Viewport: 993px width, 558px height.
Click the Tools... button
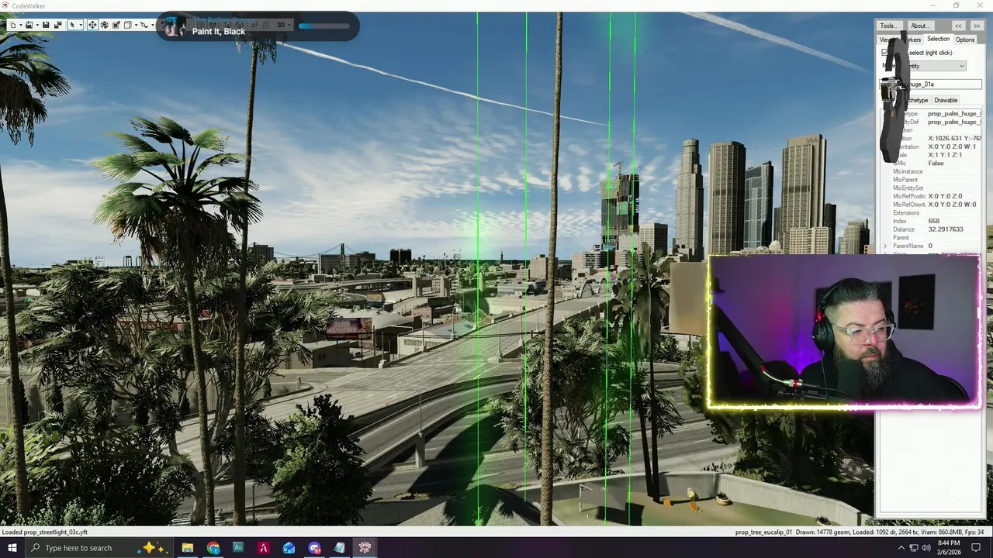888,26
